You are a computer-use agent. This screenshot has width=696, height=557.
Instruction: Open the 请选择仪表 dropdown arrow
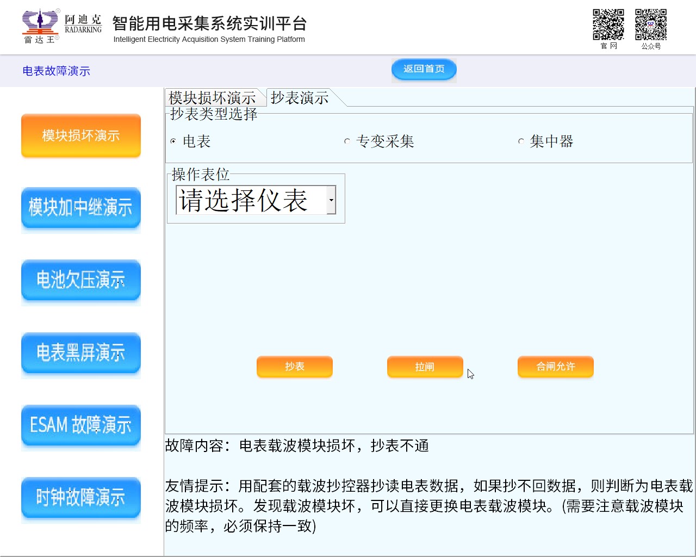coord(331,200)
